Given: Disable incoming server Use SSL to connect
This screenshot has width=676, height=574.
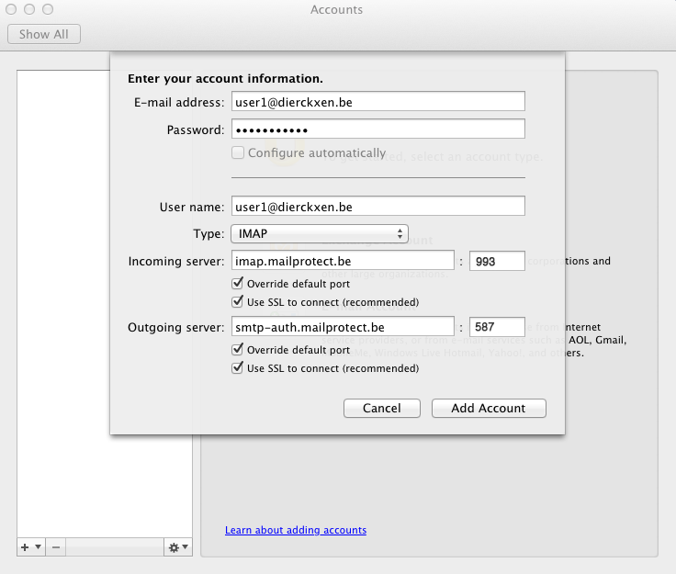Looking at the screenshot, I should (x=238, y=302).
